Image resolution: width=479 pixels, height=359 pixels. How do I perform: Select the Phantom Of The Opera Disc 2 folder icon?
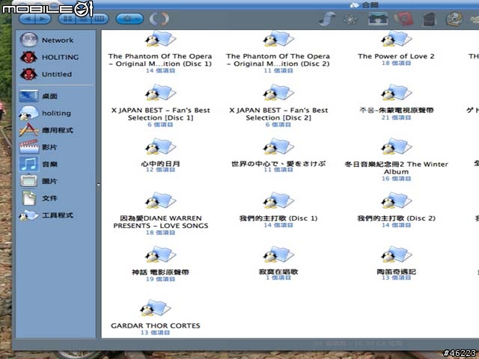[278, 39]
